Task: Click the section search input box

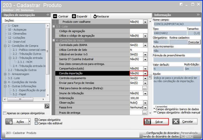Action: 23,106
